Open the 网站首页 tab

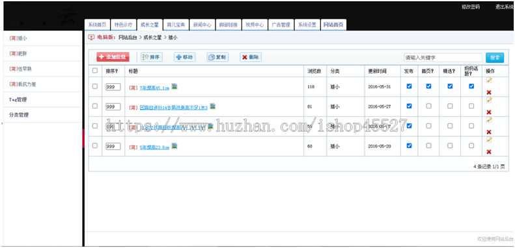tap(333, 25)
